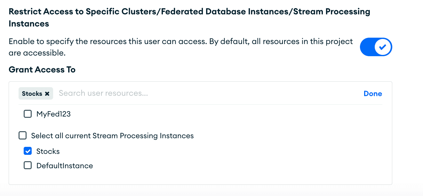This screenshot has width=423, height=196.
Task: Click Done to close the resource list
Action: 373,94
